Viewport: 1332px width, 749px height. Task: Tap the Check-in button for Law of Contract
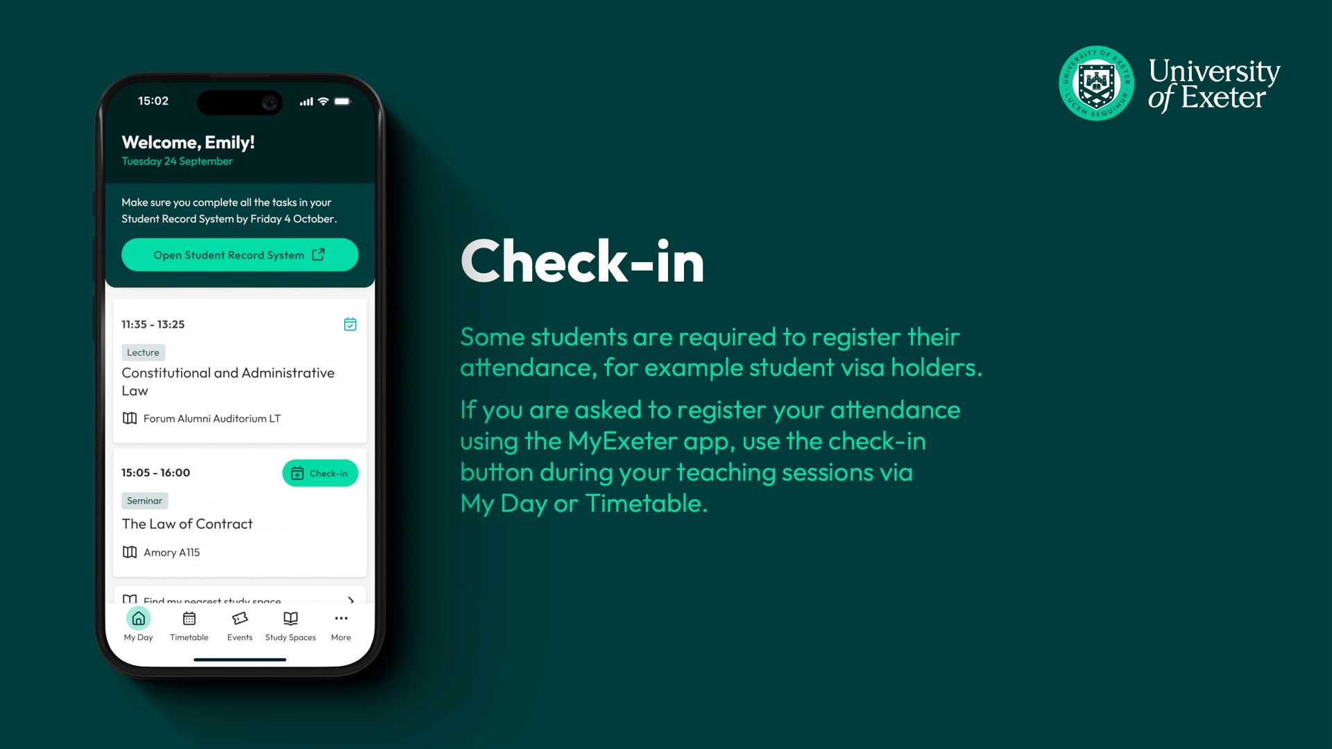[319, 473]
